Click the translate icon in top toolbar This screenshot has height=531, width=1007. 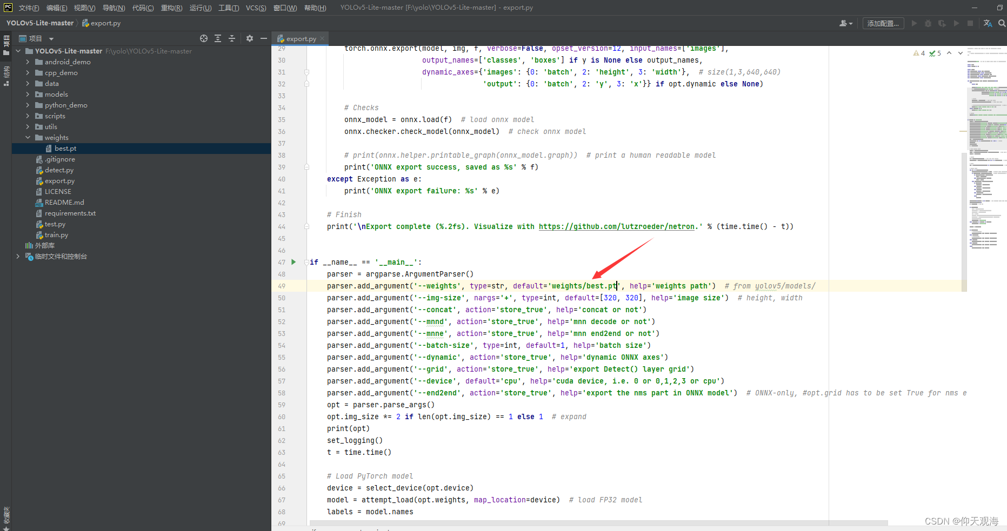click(988, 23)
